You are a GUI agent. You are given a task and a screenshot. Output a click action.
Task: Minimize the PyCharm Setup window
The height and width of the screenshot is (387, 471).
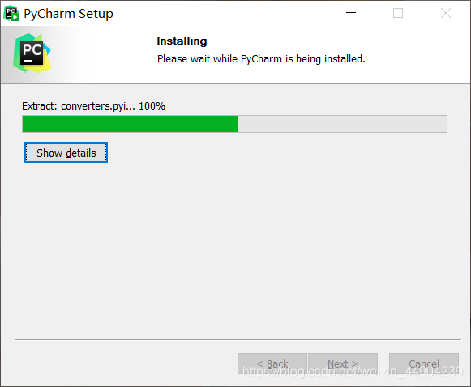(350, 13)
